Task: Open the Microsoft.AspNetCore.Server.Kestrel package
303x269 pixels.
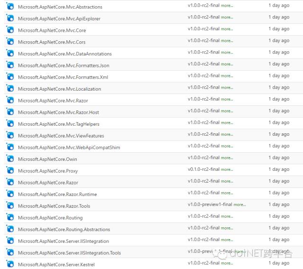Action: coord(56,265)
